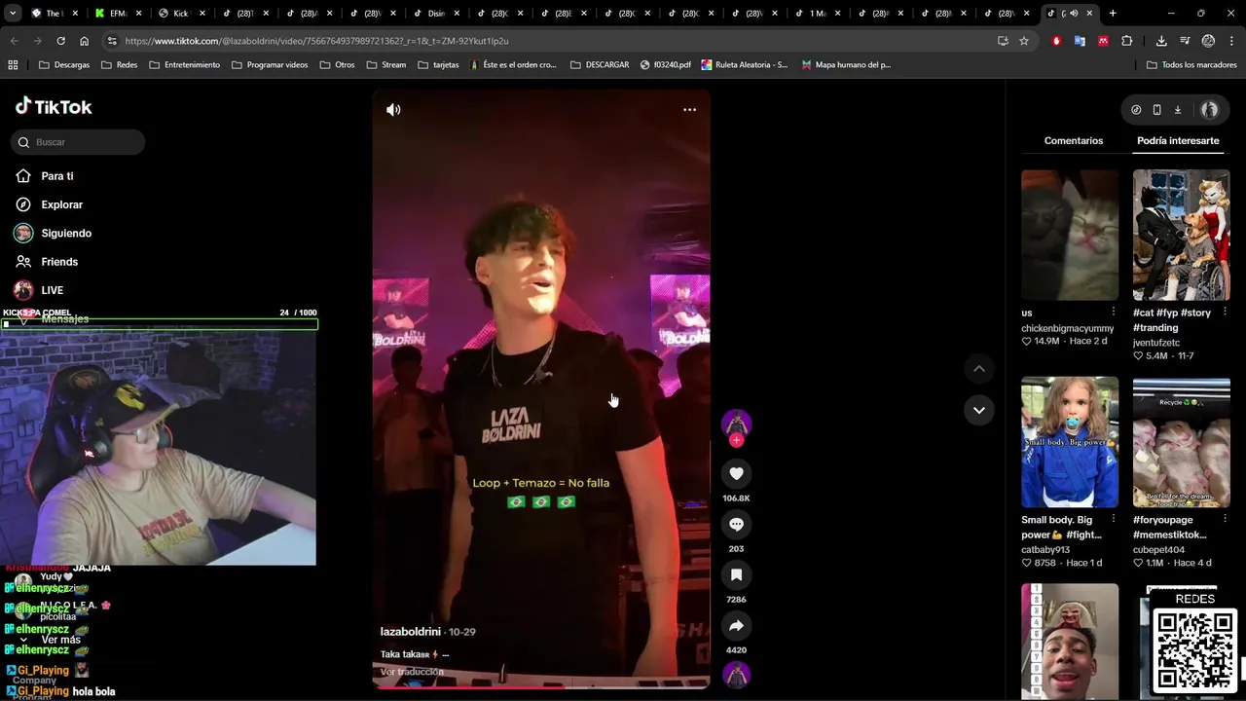Open the Chrome apps grid icon
The width and height of the screenshot is (1246, 701).
click(13, 65)
